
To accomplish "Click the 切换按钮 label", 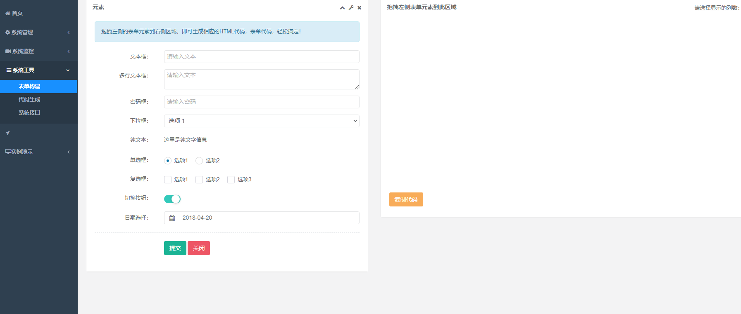I will 137,198.
